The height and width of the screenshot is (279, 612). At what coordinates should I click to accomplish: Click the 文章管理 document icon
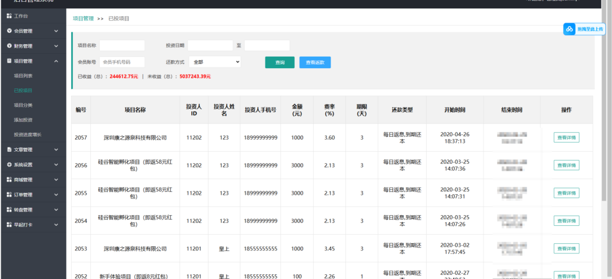point(10,149)
